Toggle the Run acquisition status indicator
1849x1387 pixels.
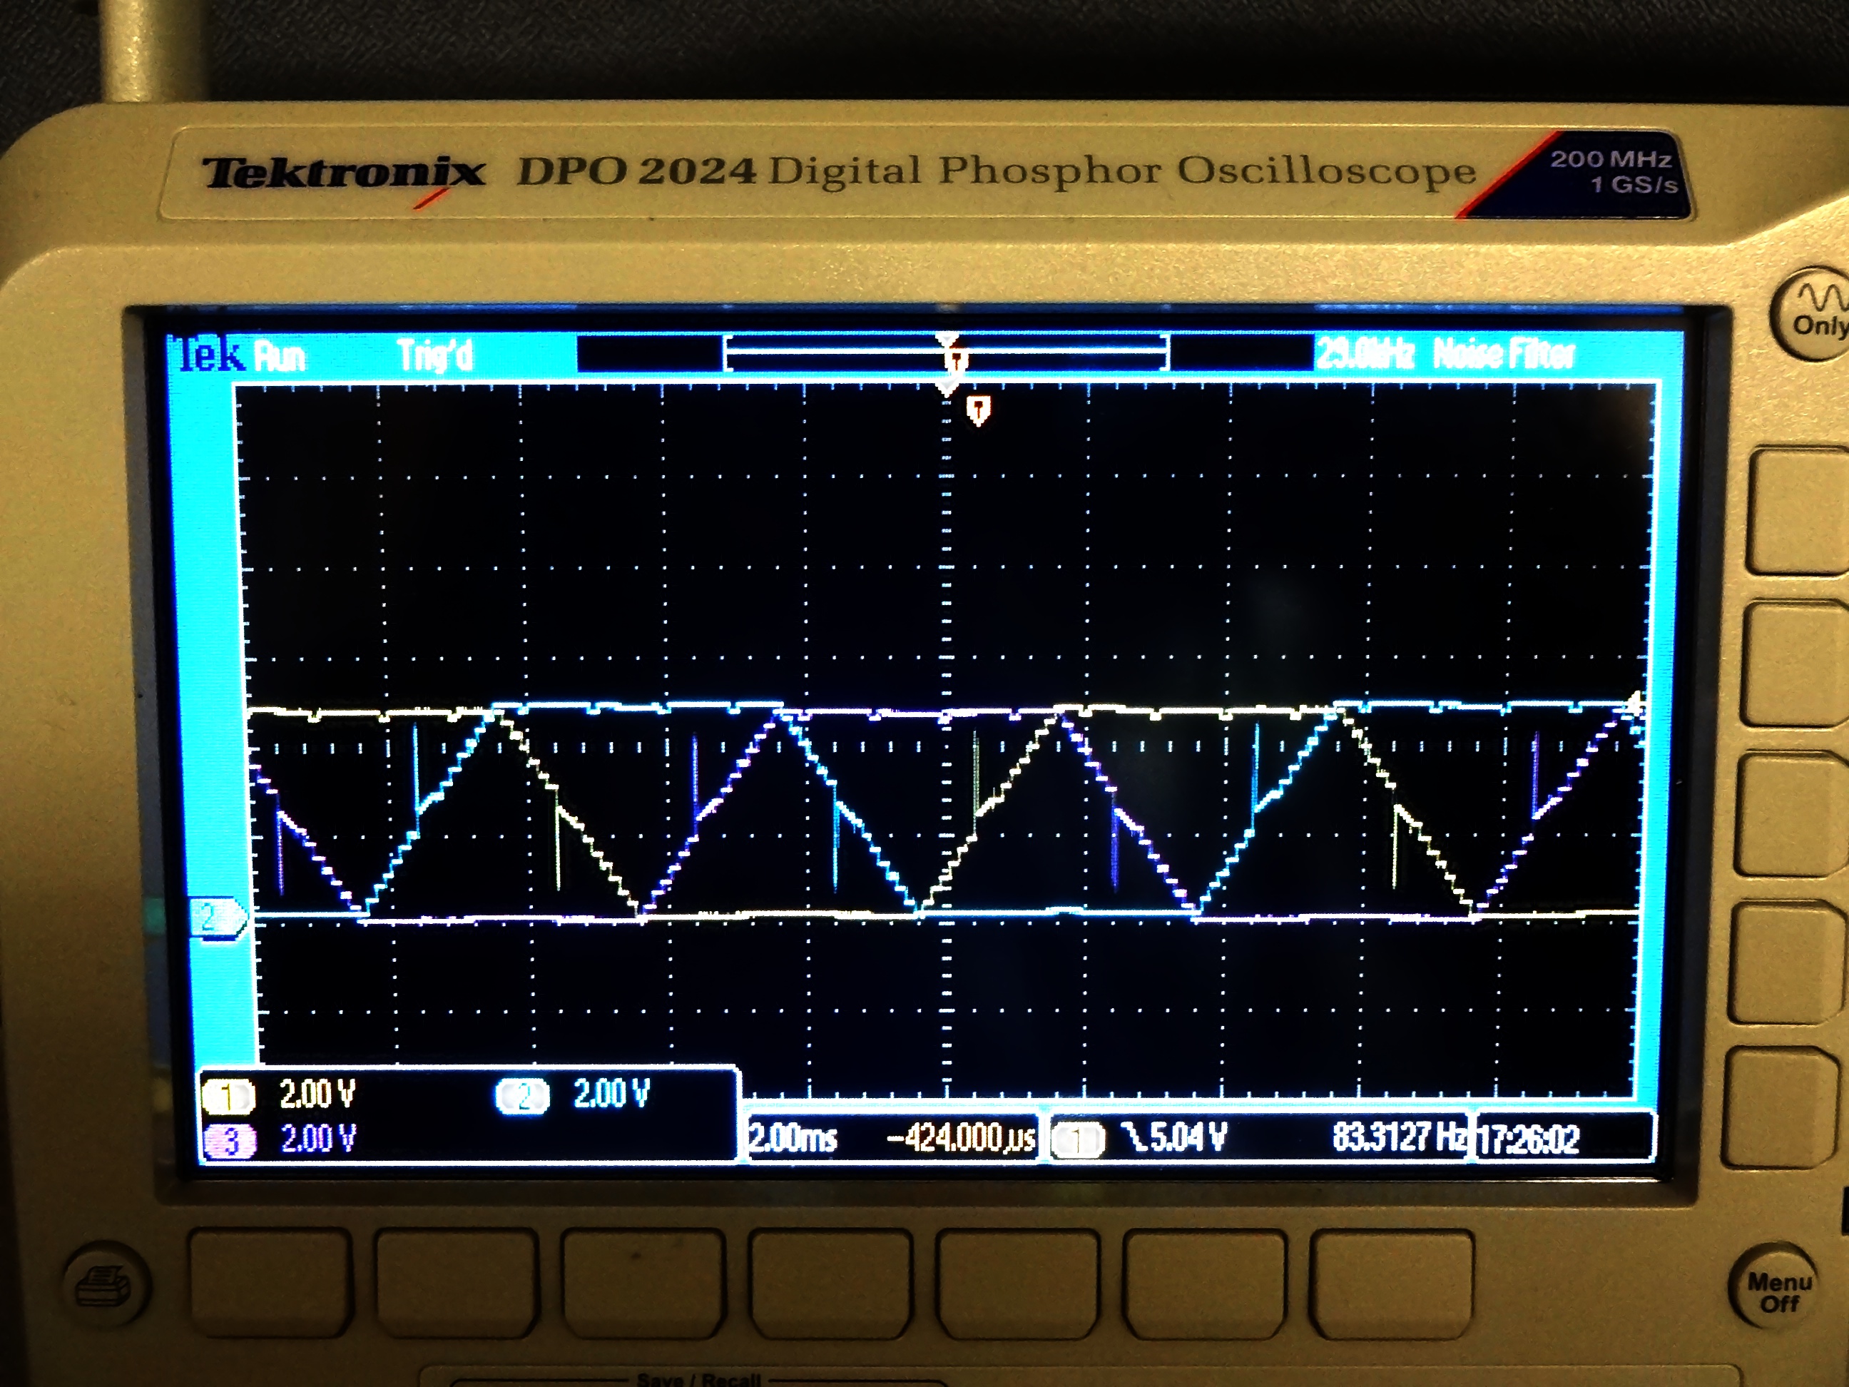(x=280, y=357)
